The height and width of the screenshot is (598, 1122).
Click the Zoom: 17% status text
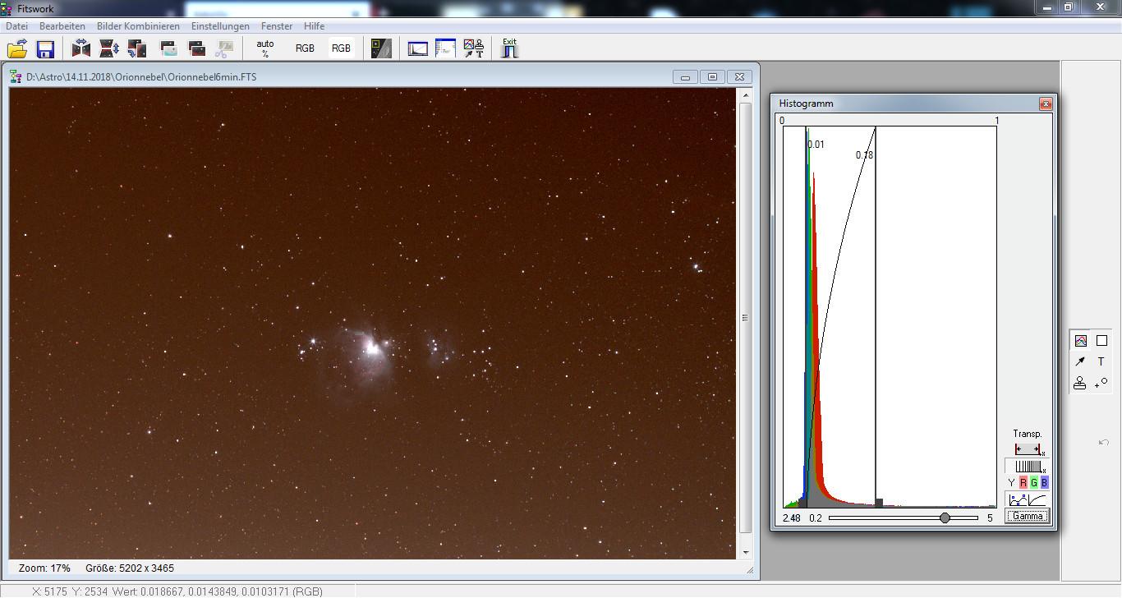click(44, 568)
